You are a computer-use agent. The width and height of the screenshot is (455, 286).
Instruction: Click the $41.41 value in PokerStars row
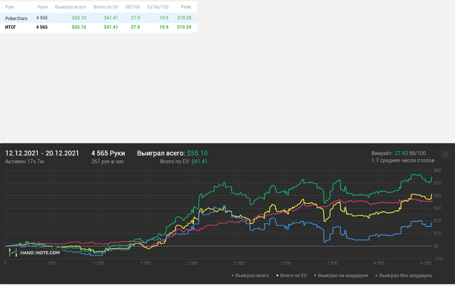pyautogui.click(x=111, y=18)
